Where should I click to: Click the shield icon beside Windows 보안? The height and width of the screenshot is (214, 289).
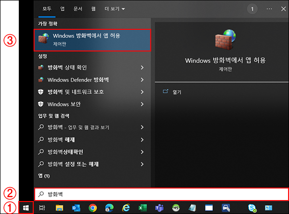(40, 104)
